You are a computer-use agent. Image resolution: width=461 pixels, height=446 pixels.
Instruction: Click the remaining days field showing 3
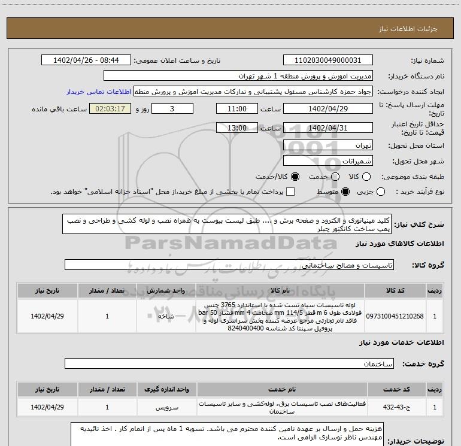tap(172, 108)
